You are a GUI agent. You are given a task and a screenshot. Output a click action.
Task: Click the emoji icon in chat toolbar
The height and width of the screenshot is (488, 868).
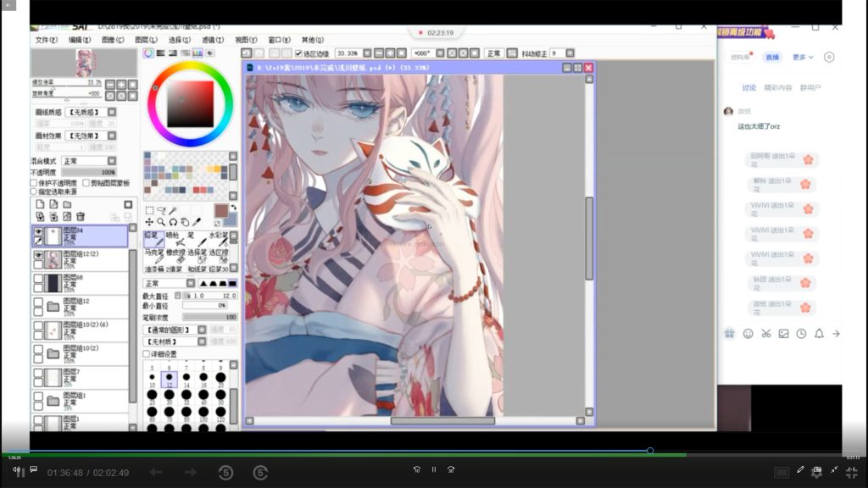coord(748,334)
